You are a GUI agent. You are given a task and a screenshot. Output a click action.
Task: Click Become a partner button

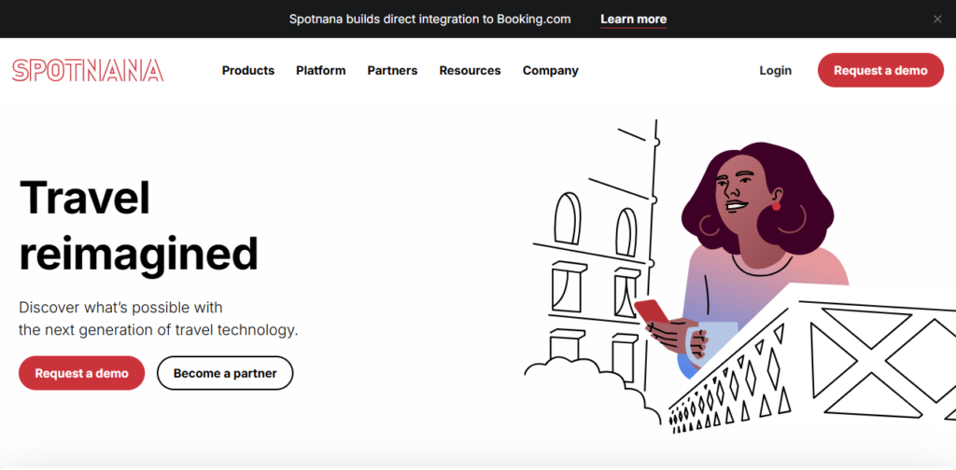coord(225,373)
